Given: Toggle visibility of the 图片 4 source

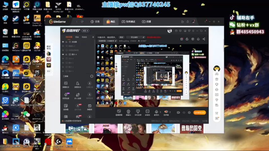Looking at the screenshot, I should point(63,54).
